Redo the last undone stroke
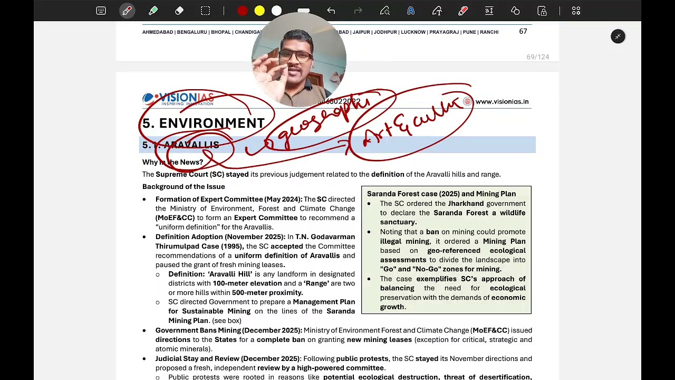The height and width of the screenshot is (380, 675). (x=358, y=11)
